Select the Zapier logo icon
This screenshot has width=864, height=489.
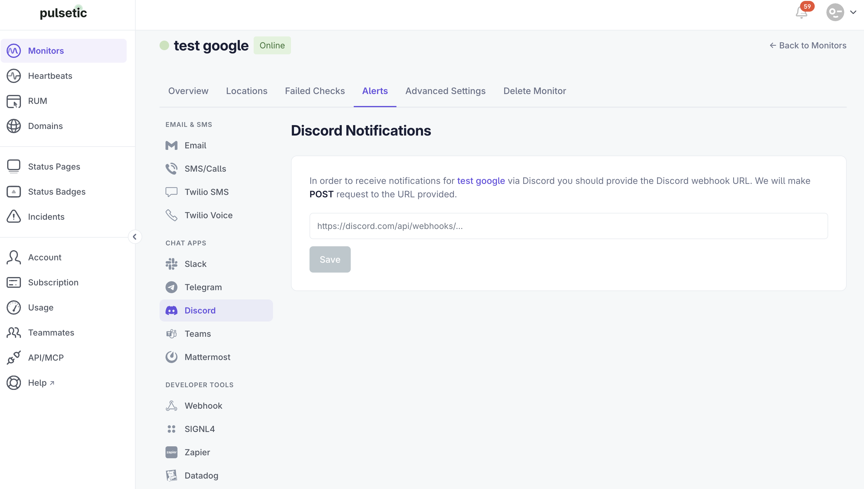coord(171,452)
